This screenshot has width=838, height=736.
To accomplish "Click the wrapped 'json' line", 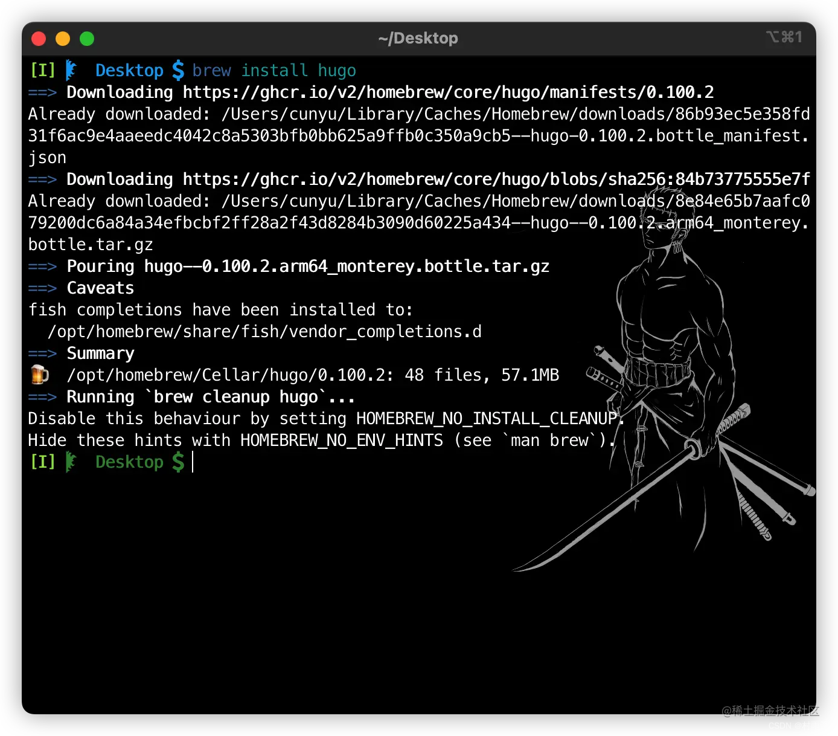I will (x=47, y=158).
